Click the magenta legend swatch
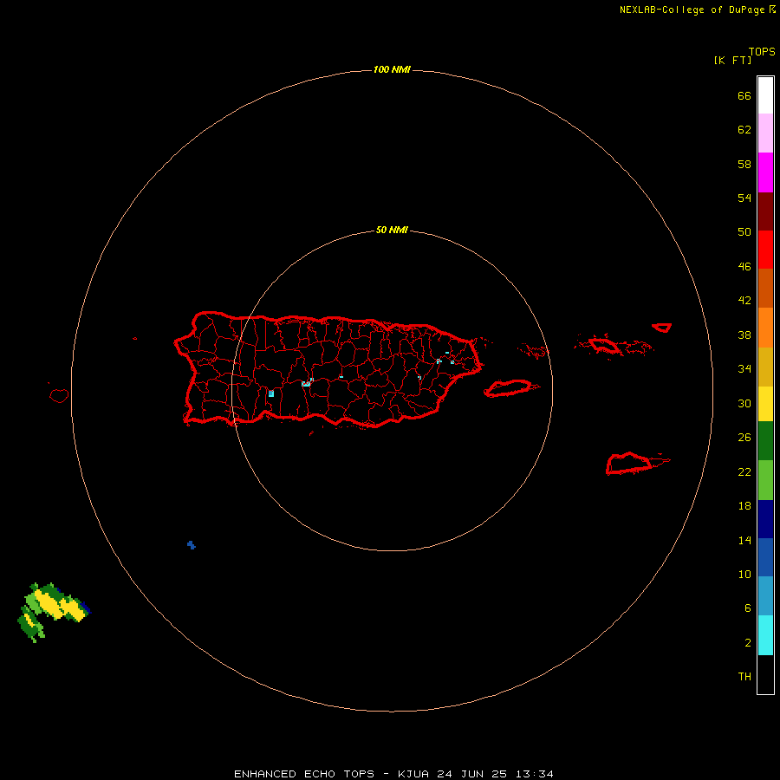780x780 pixels. (765, 172)
